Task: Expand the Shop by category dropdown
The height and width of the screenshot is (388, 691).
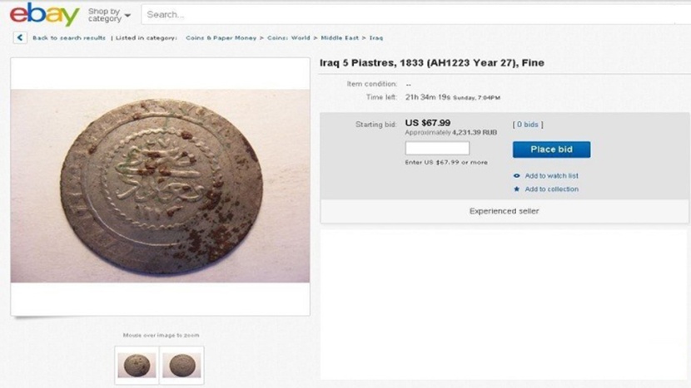Action: click(109, 15)
